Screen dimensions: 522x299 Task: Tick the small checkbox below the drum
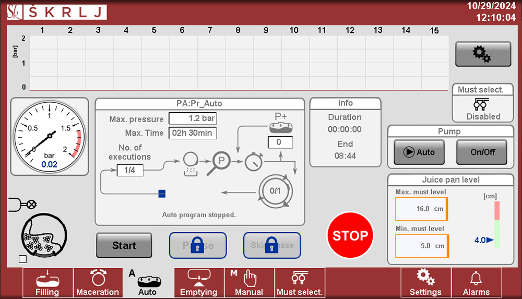(22, 259)
